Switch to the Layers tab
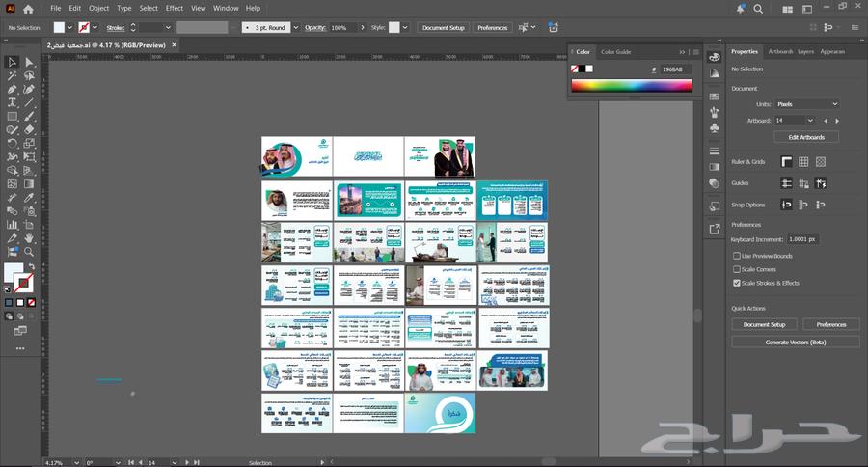 click(805, 51)
